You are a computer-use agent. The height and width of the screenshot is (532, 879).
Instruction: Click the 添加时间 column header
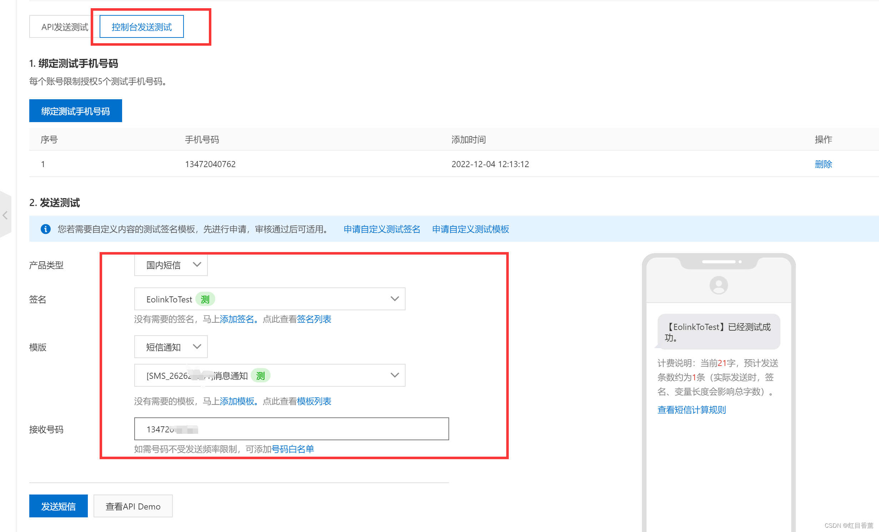pos(469,139)
